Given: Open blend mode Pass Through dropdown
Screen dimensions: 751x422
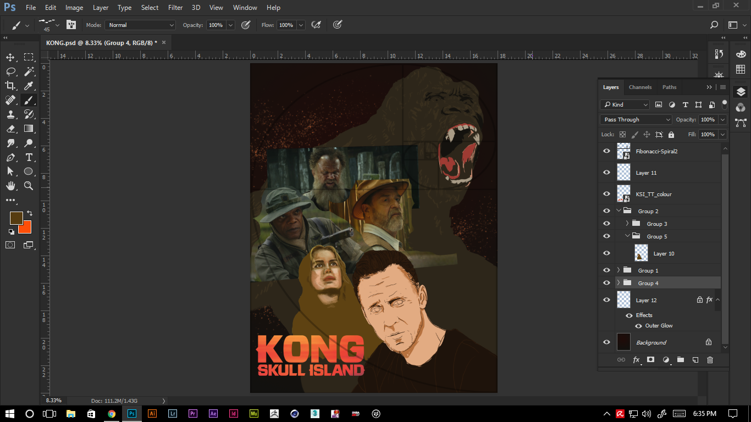Looking at the screenshot, I should pyautogui.click(x=636, y=119).
